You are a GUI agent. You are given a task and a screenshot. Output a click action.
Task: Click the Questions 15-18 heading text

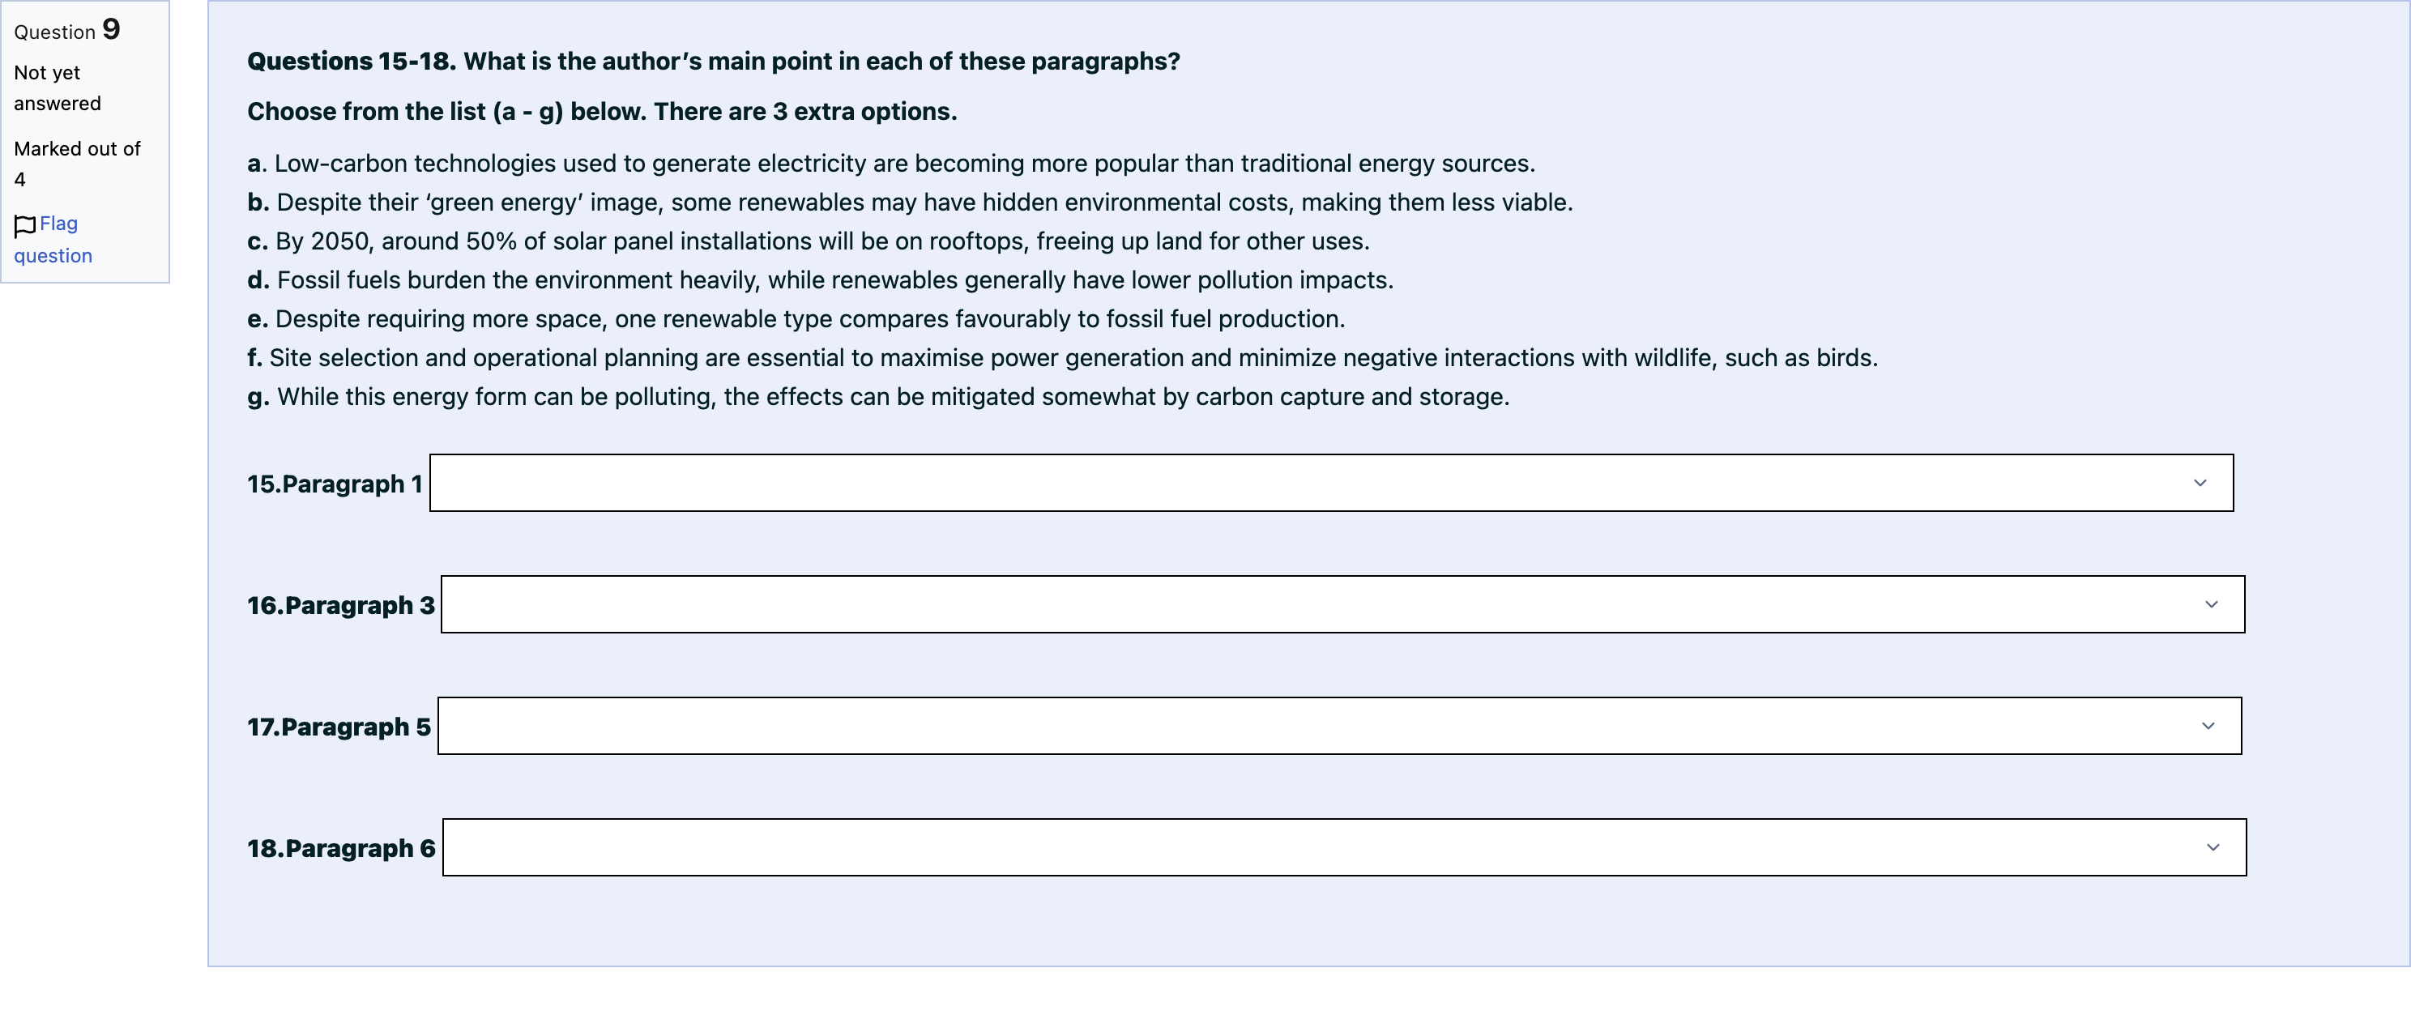[x=713, y=62]
